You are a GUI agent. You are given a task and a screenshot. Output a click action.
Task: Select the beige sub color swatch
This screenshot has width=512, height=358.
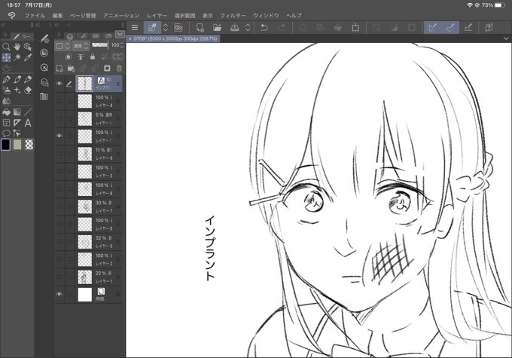pos(17,145)
